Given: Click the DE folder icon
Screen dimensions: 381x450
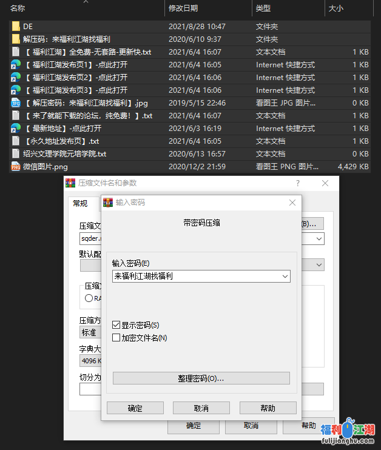Looking at the screenshot, I should point(16,27).
